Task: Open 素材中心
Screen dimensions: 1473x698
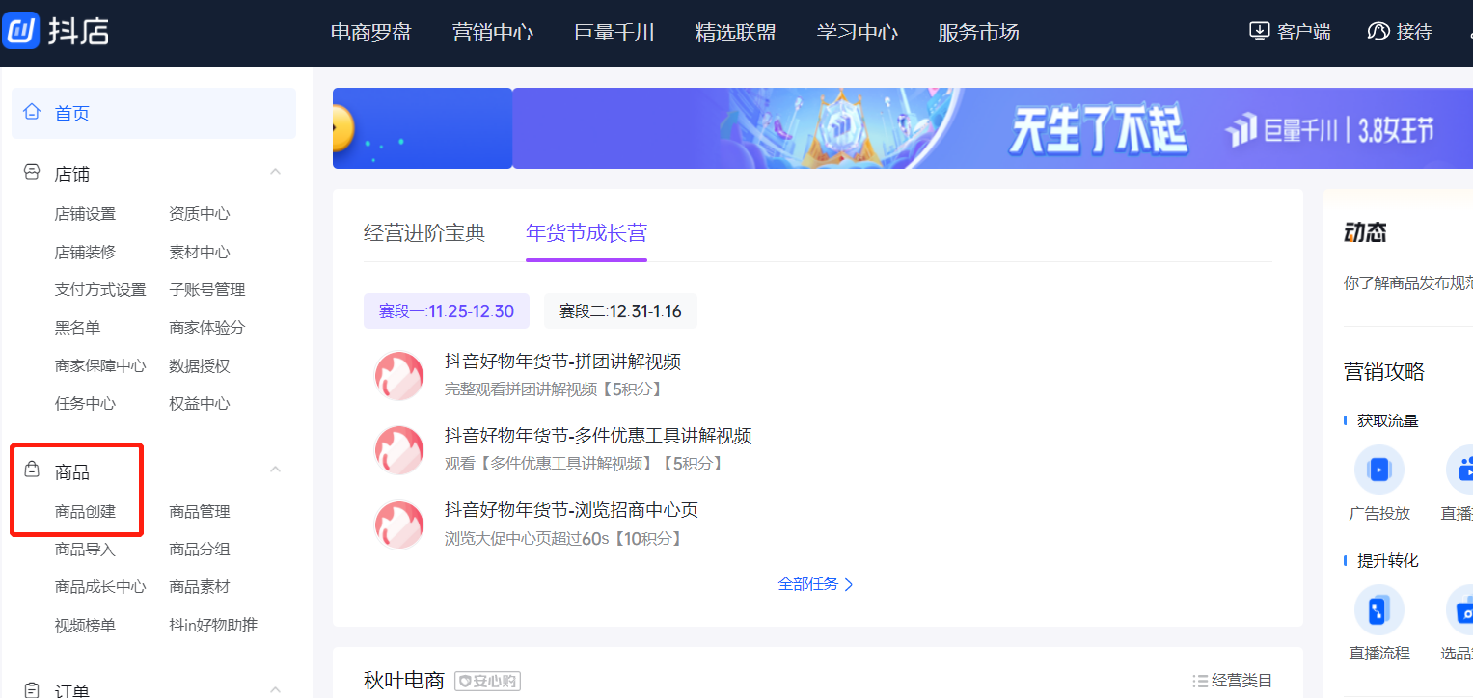Action: tap(200, 252)
